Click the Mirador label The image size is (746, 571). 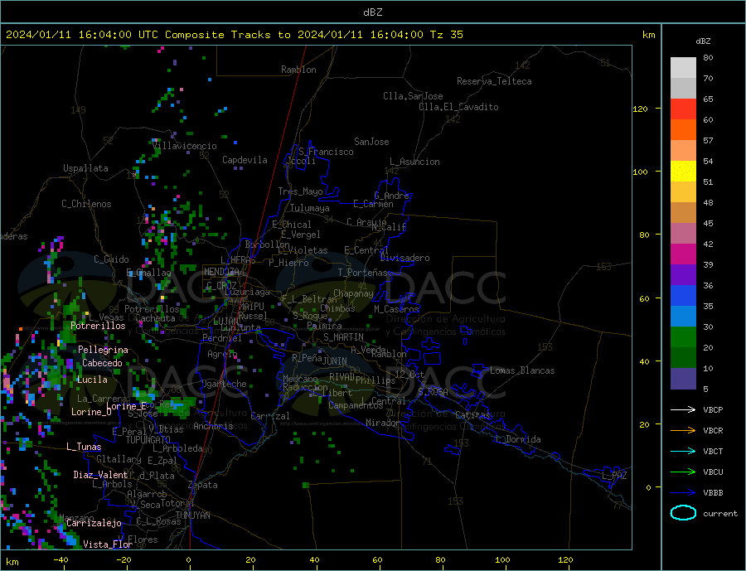click(x=383, y=423)
